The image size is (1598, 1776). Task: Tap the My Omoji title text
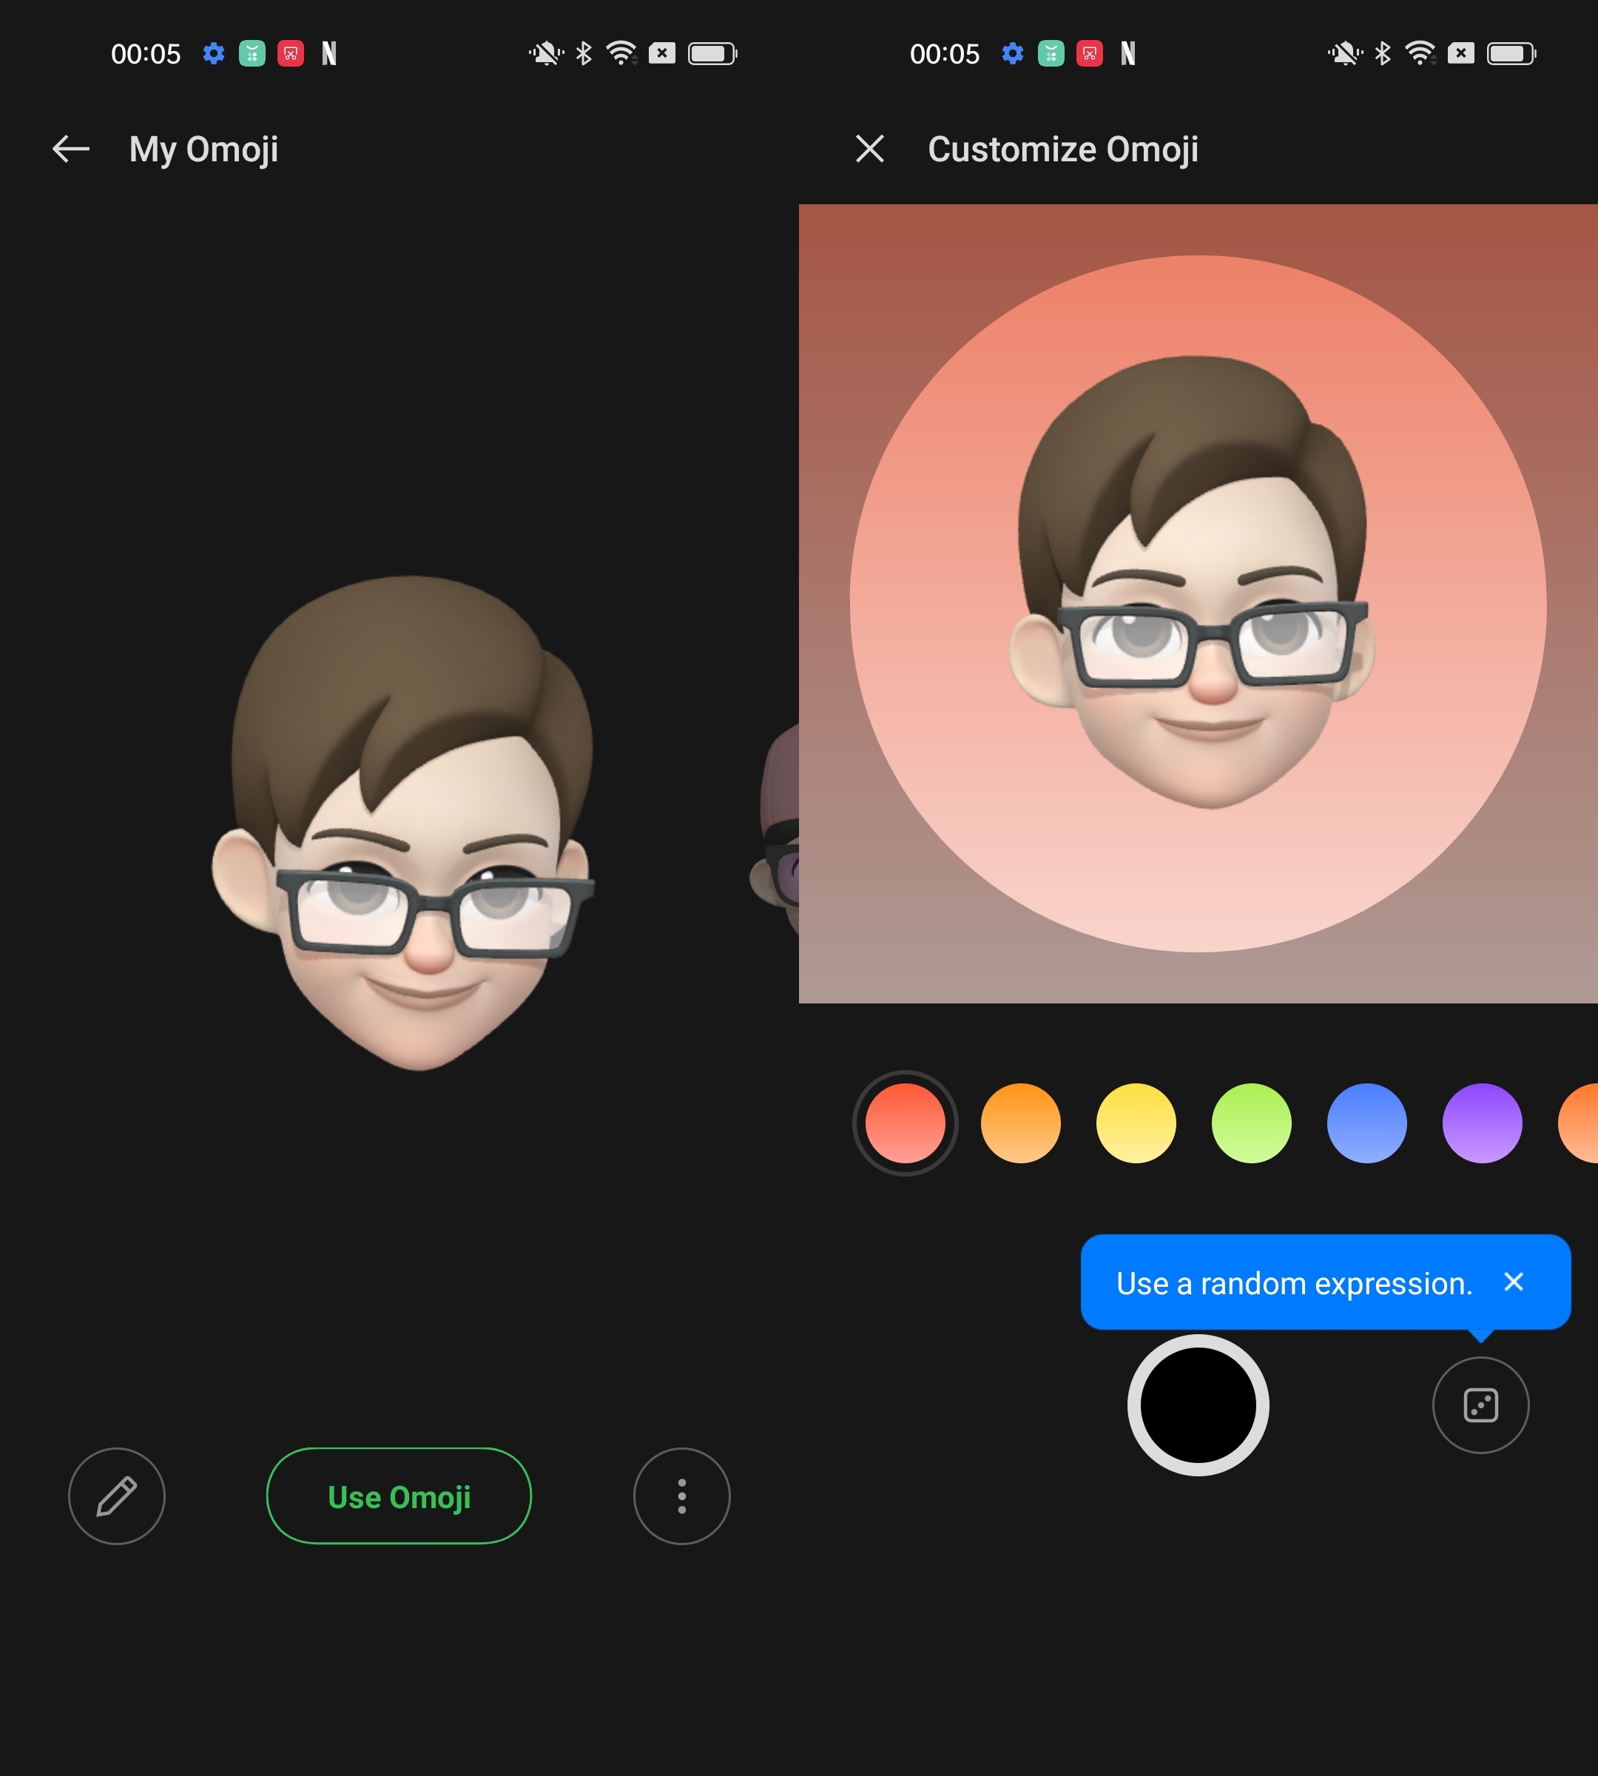pyautogui.click(x=203, y=149)
